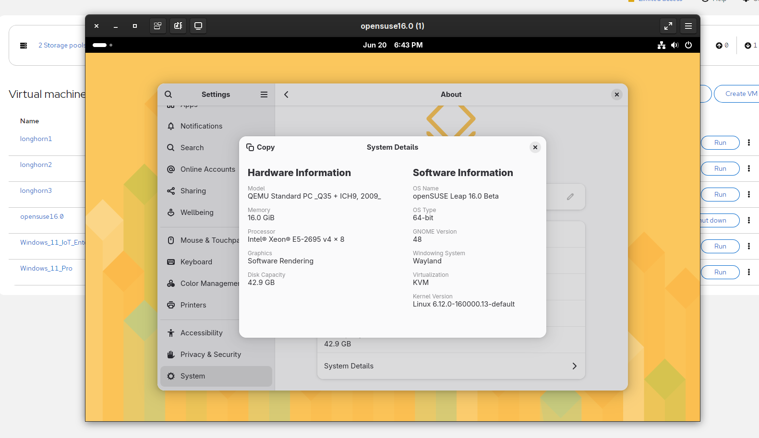Click the VM console windows layout icon
The width and height of the screenshot is (759, 438).
point(157,26)
